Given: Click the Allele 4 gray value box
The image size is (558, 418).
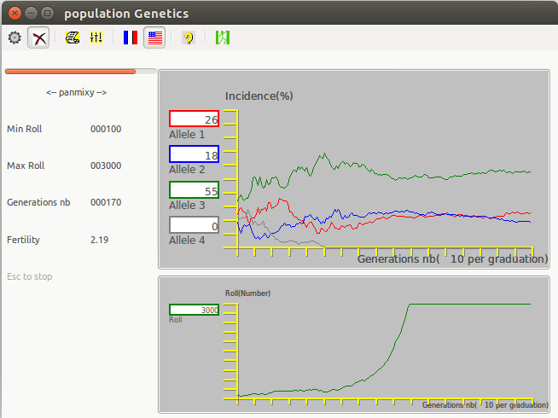Looking at the screenshot, I should [195, 225].
